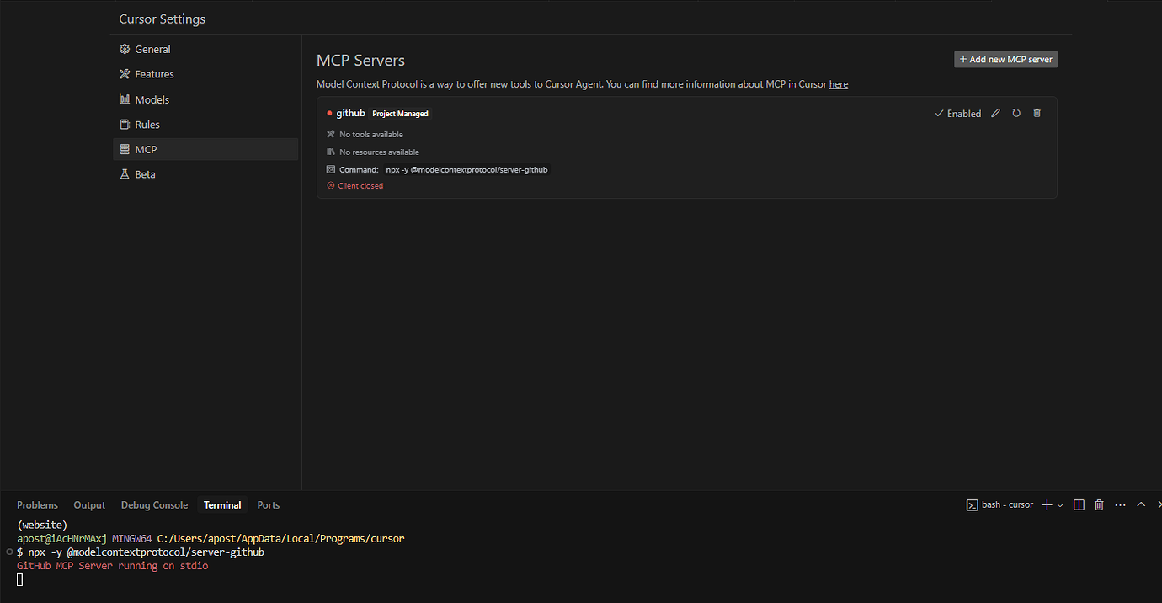Click the 'No tools available' tools icon
The width and height of the screenshot is (1162, 603).
click(331, 134)
